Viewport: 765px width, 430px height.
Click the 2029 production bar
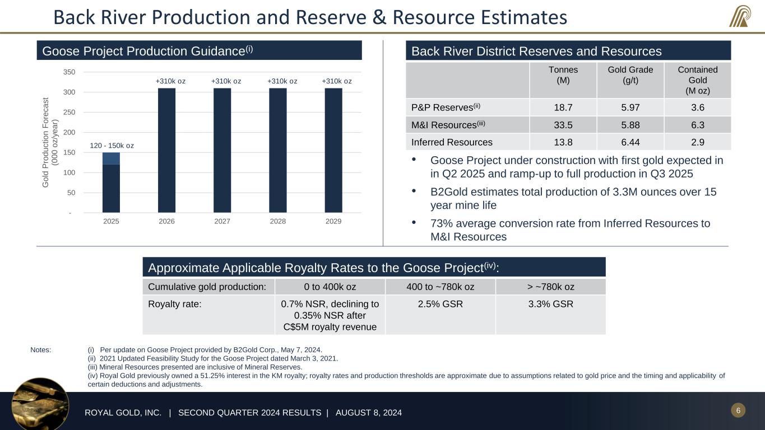point(333,150)
